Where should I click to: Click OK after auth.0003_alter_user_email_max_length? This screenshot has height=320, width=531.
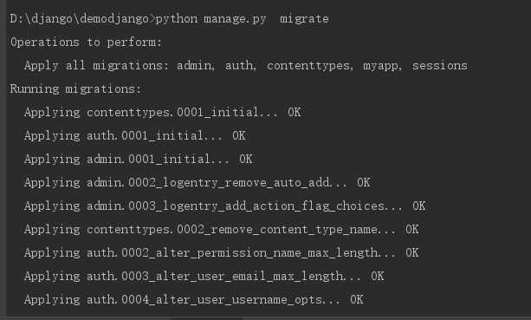click(x=378, y=276)
